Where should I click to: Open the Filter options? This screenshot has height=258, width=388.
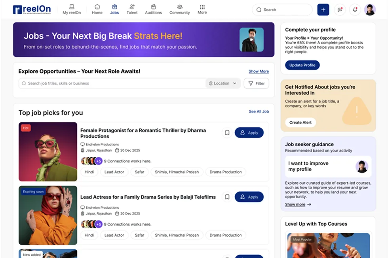point(256,83)
